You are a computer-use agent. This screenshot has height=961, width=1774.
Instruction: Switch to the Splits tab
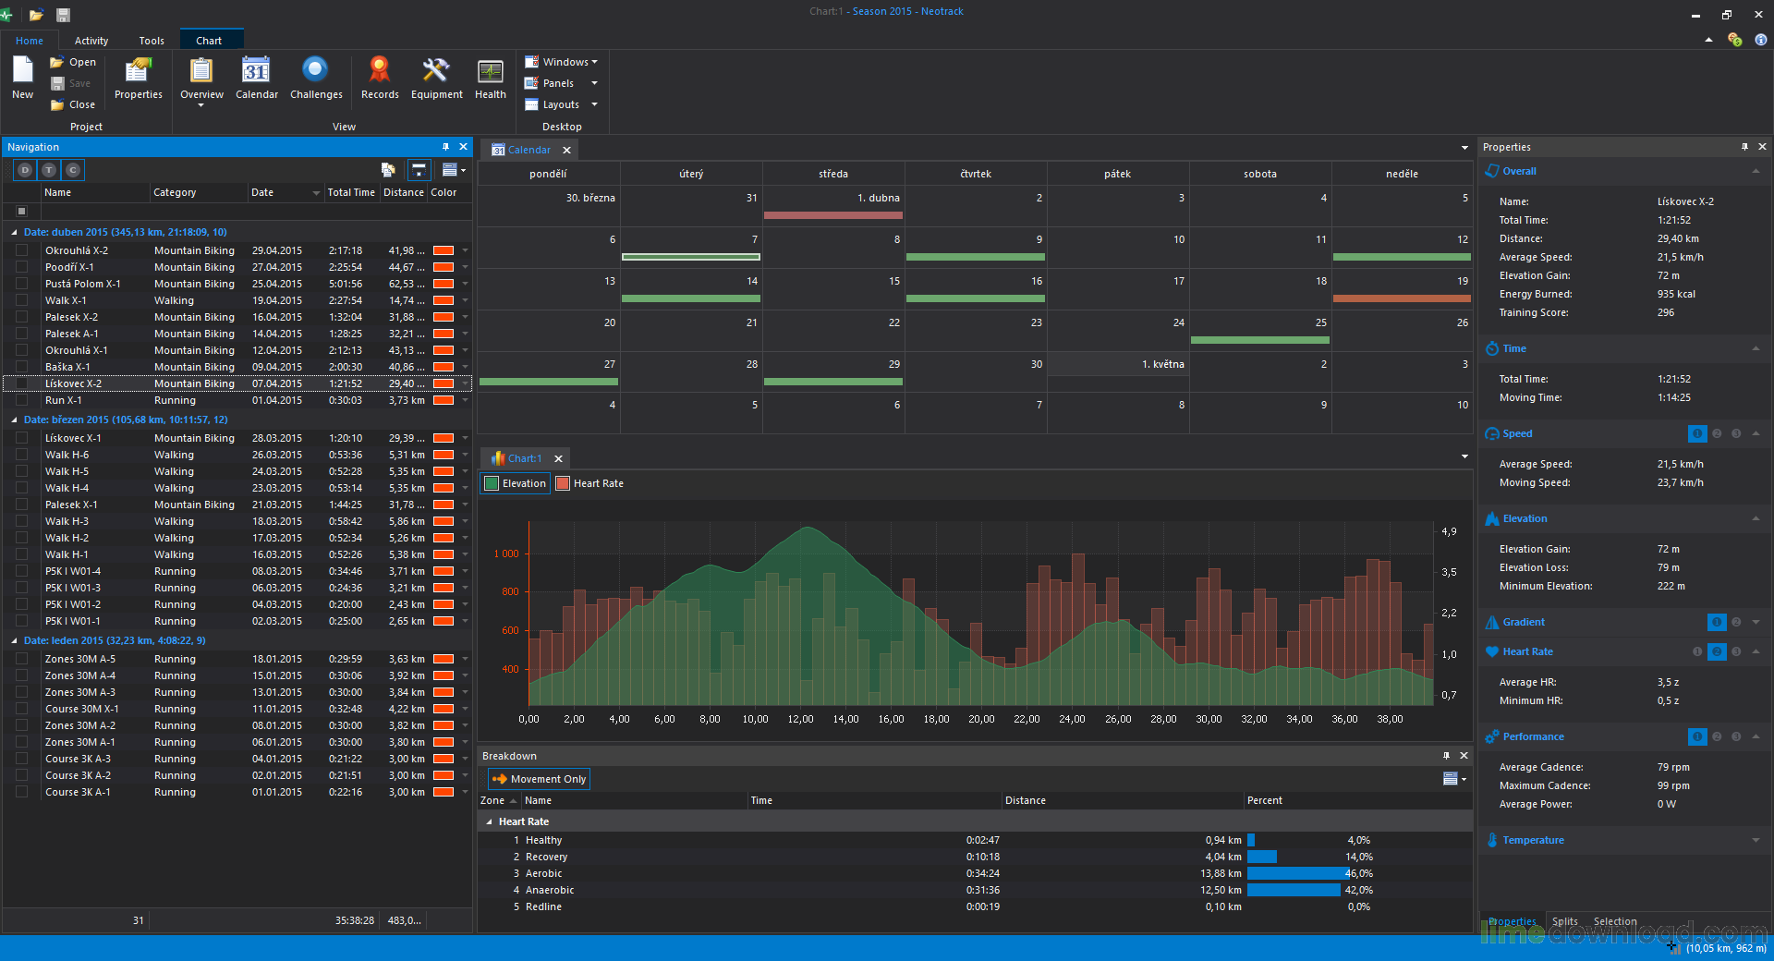click(1565, 921)
